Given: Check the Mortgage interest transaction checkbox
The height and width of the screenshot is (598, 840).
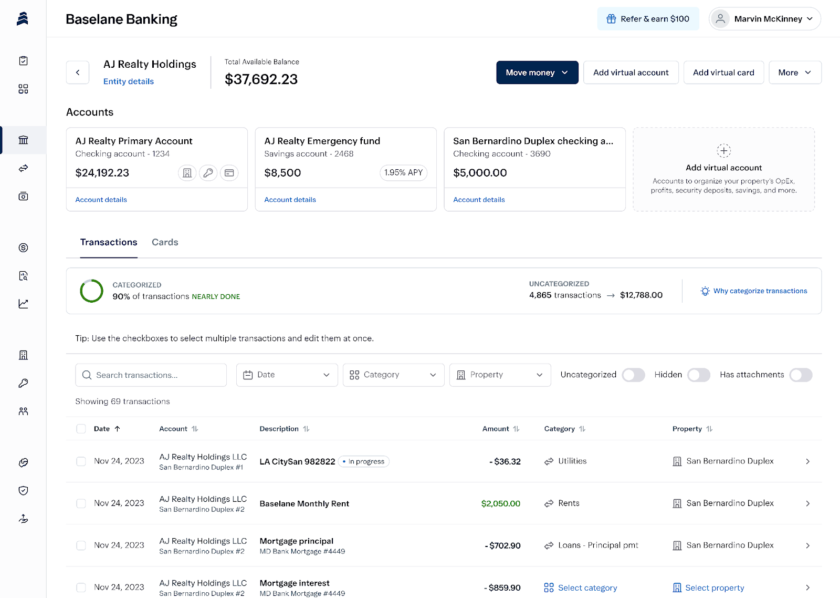Looking at the screenshot, I should pos(81,587).
